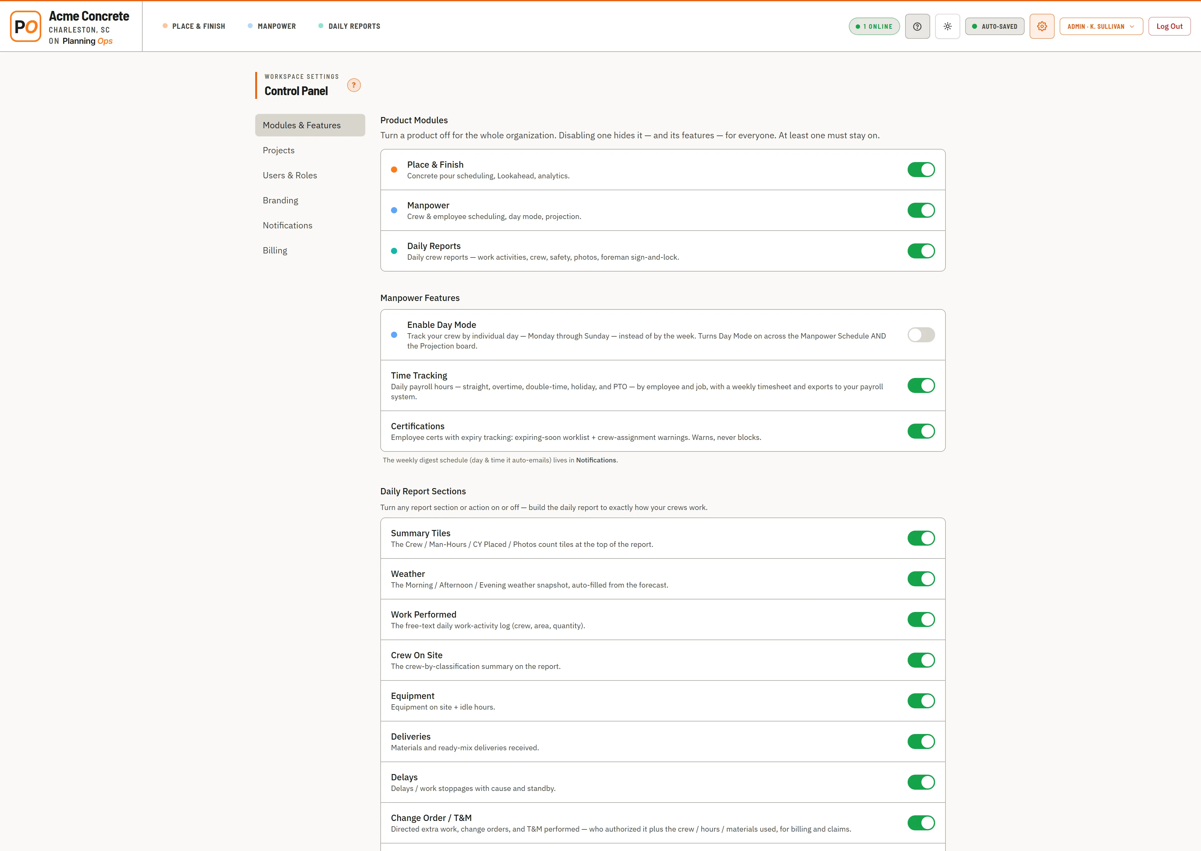Click the orange question mark beside Control Panel
This screenshot has width=1201, height=851.
tap(354, 85)
